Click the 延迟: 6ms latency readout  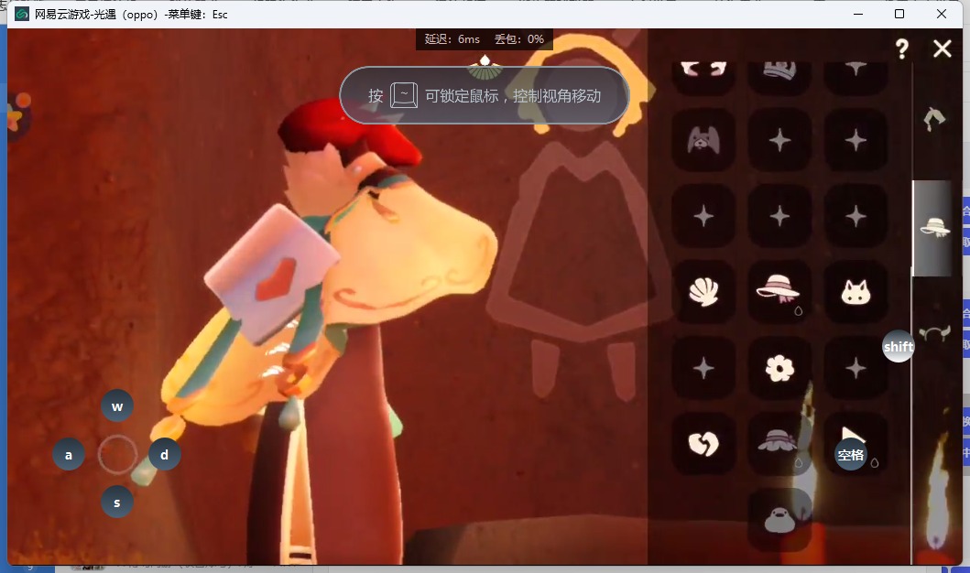click(x=452, y=39)
